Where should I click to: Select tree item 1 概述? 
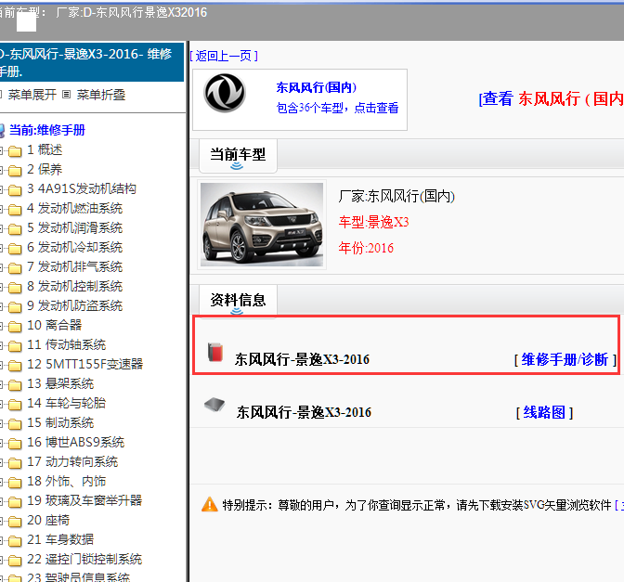point(45,149)
